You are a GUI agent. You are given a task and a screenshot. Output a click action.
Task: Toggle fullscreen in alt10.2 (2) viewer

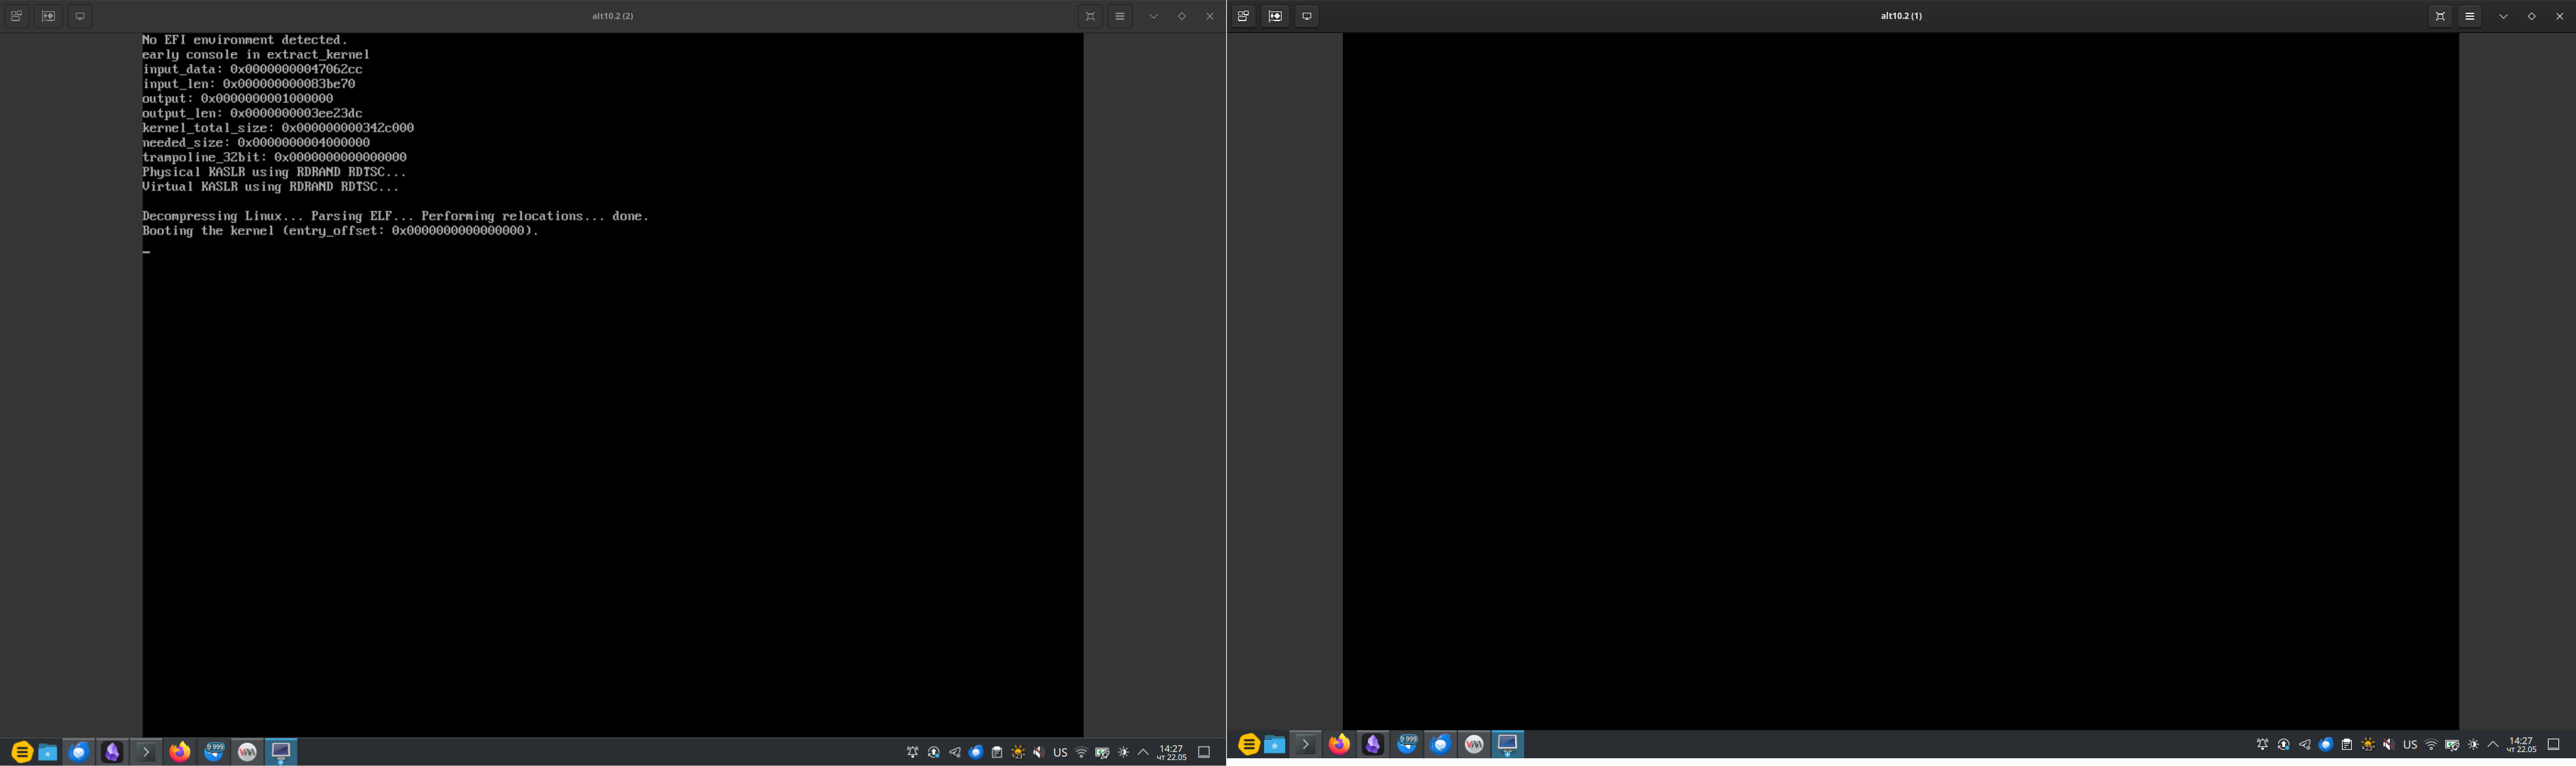coord(1090,16)
